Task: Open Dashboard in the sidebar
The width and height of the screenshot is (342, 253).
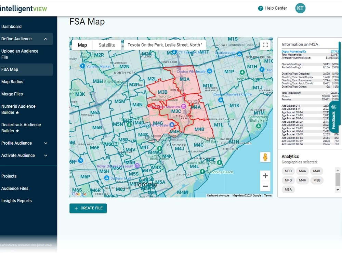Action: pos(11,27)
